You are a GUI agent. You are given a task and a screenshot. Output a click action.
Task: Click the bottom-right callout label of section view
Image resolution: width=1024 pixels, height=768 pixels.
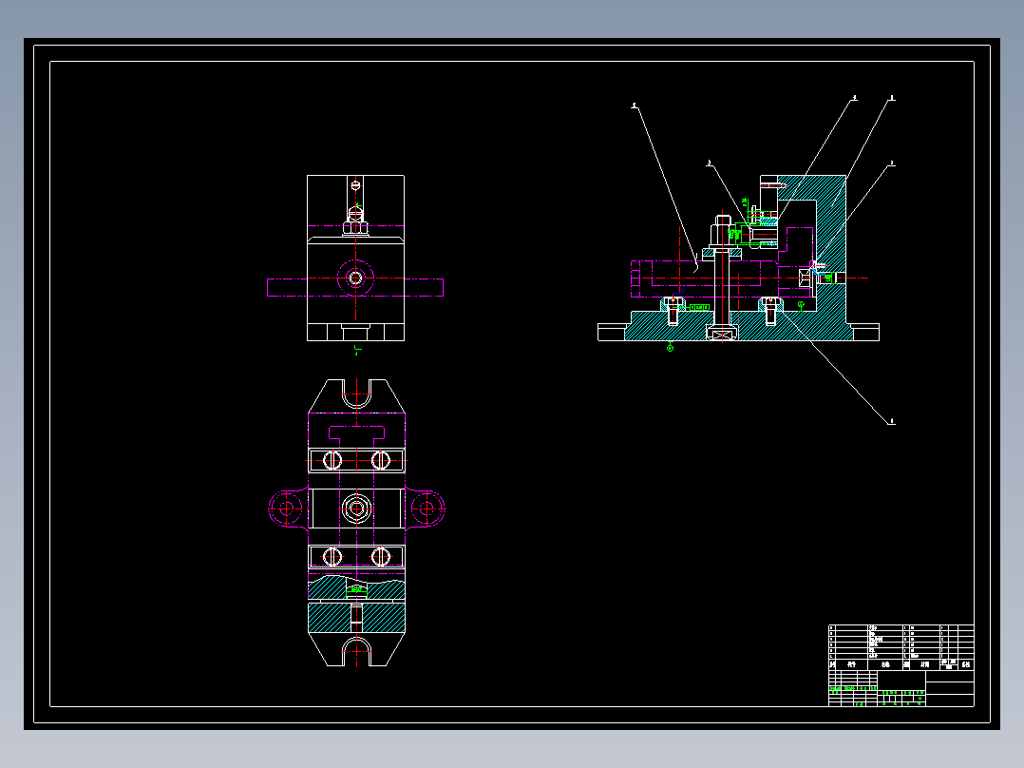pyautogui.click(x=892, y=422)
